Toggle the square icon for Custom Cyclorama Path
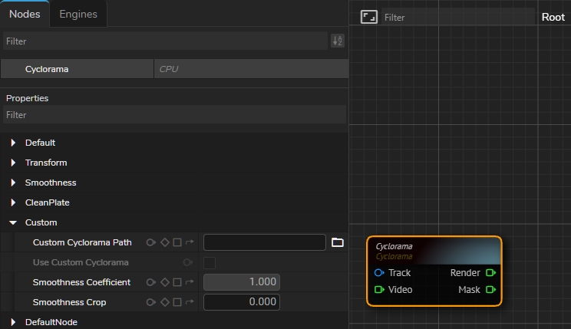Image resolution: width=571 pixels, height=329 pixels. pyautogui.click(x=177, y=242)
